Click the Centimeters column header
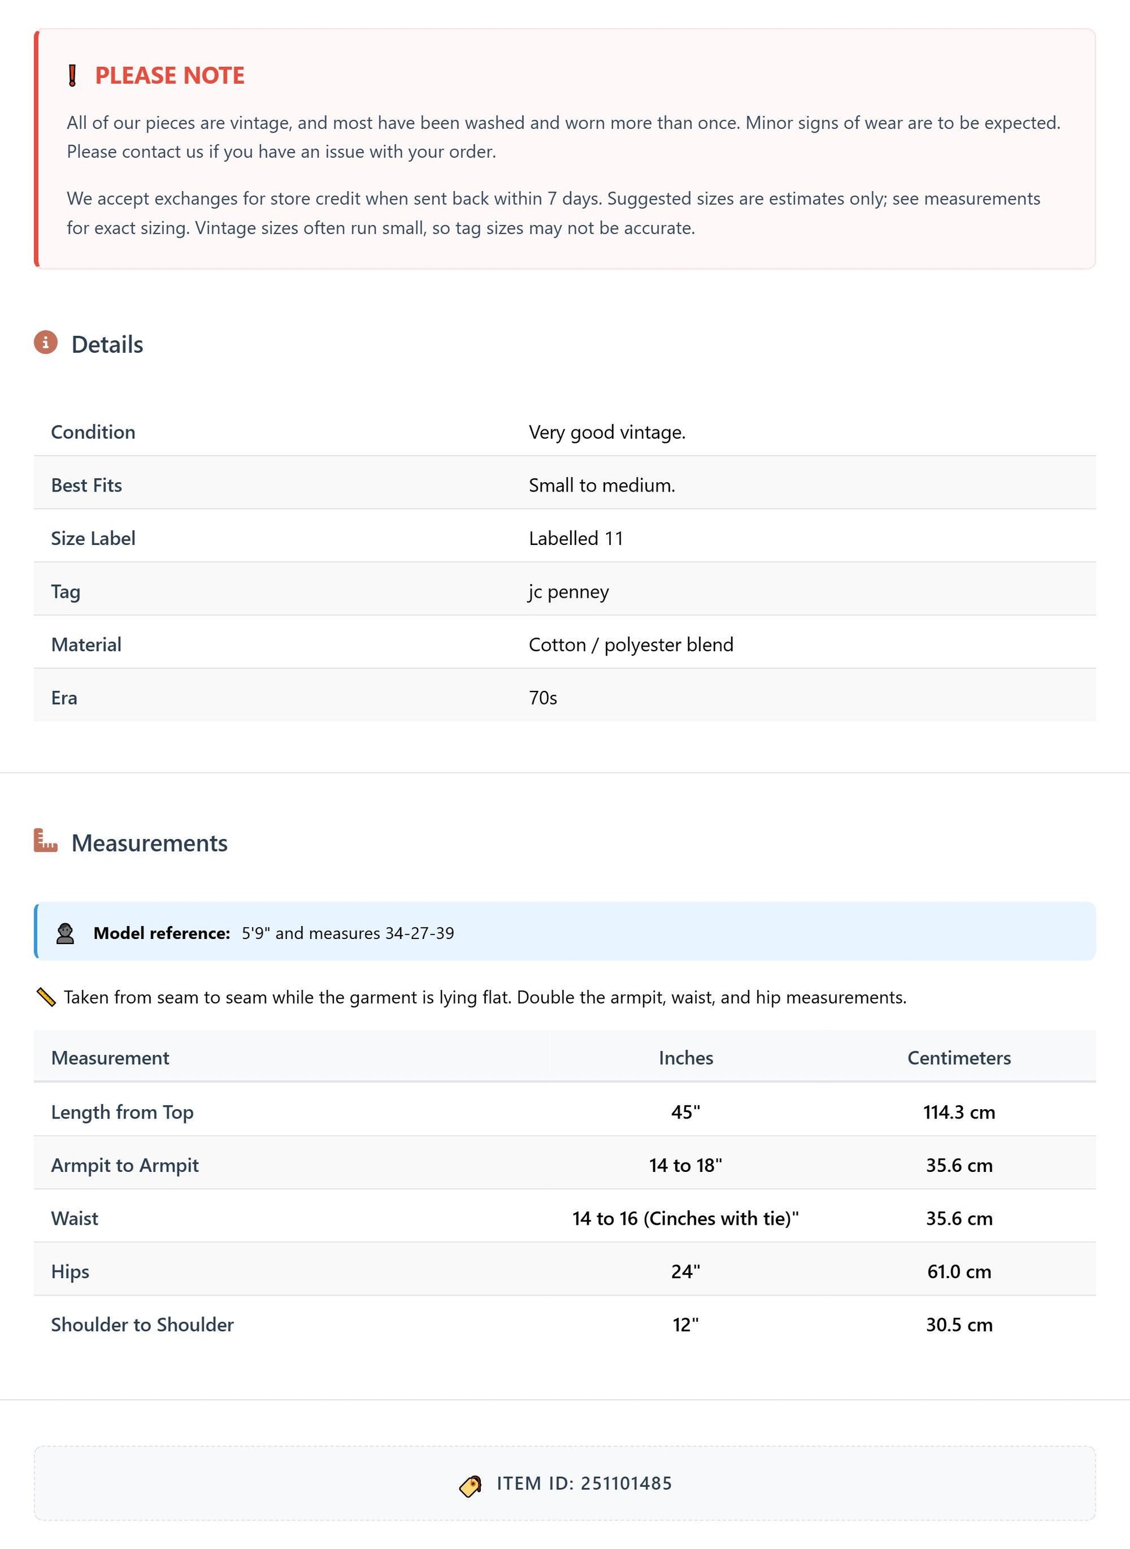 point(959,1057)
